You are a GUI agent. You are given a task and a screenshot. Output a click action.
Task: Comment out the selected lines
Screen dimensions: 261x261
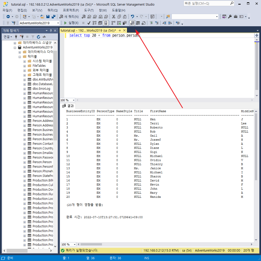point(151,23)
